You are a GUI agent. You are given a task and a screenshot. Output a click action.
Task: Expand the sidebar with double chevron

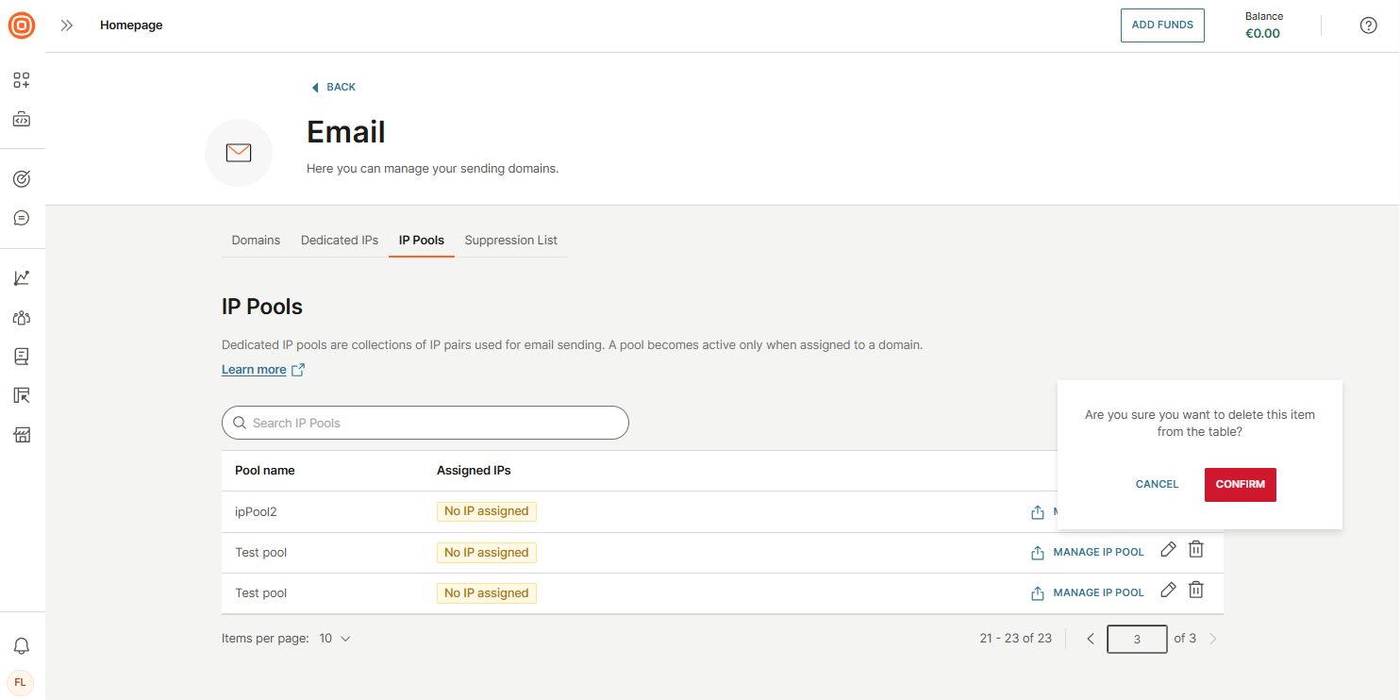click(x=67, y=25)
